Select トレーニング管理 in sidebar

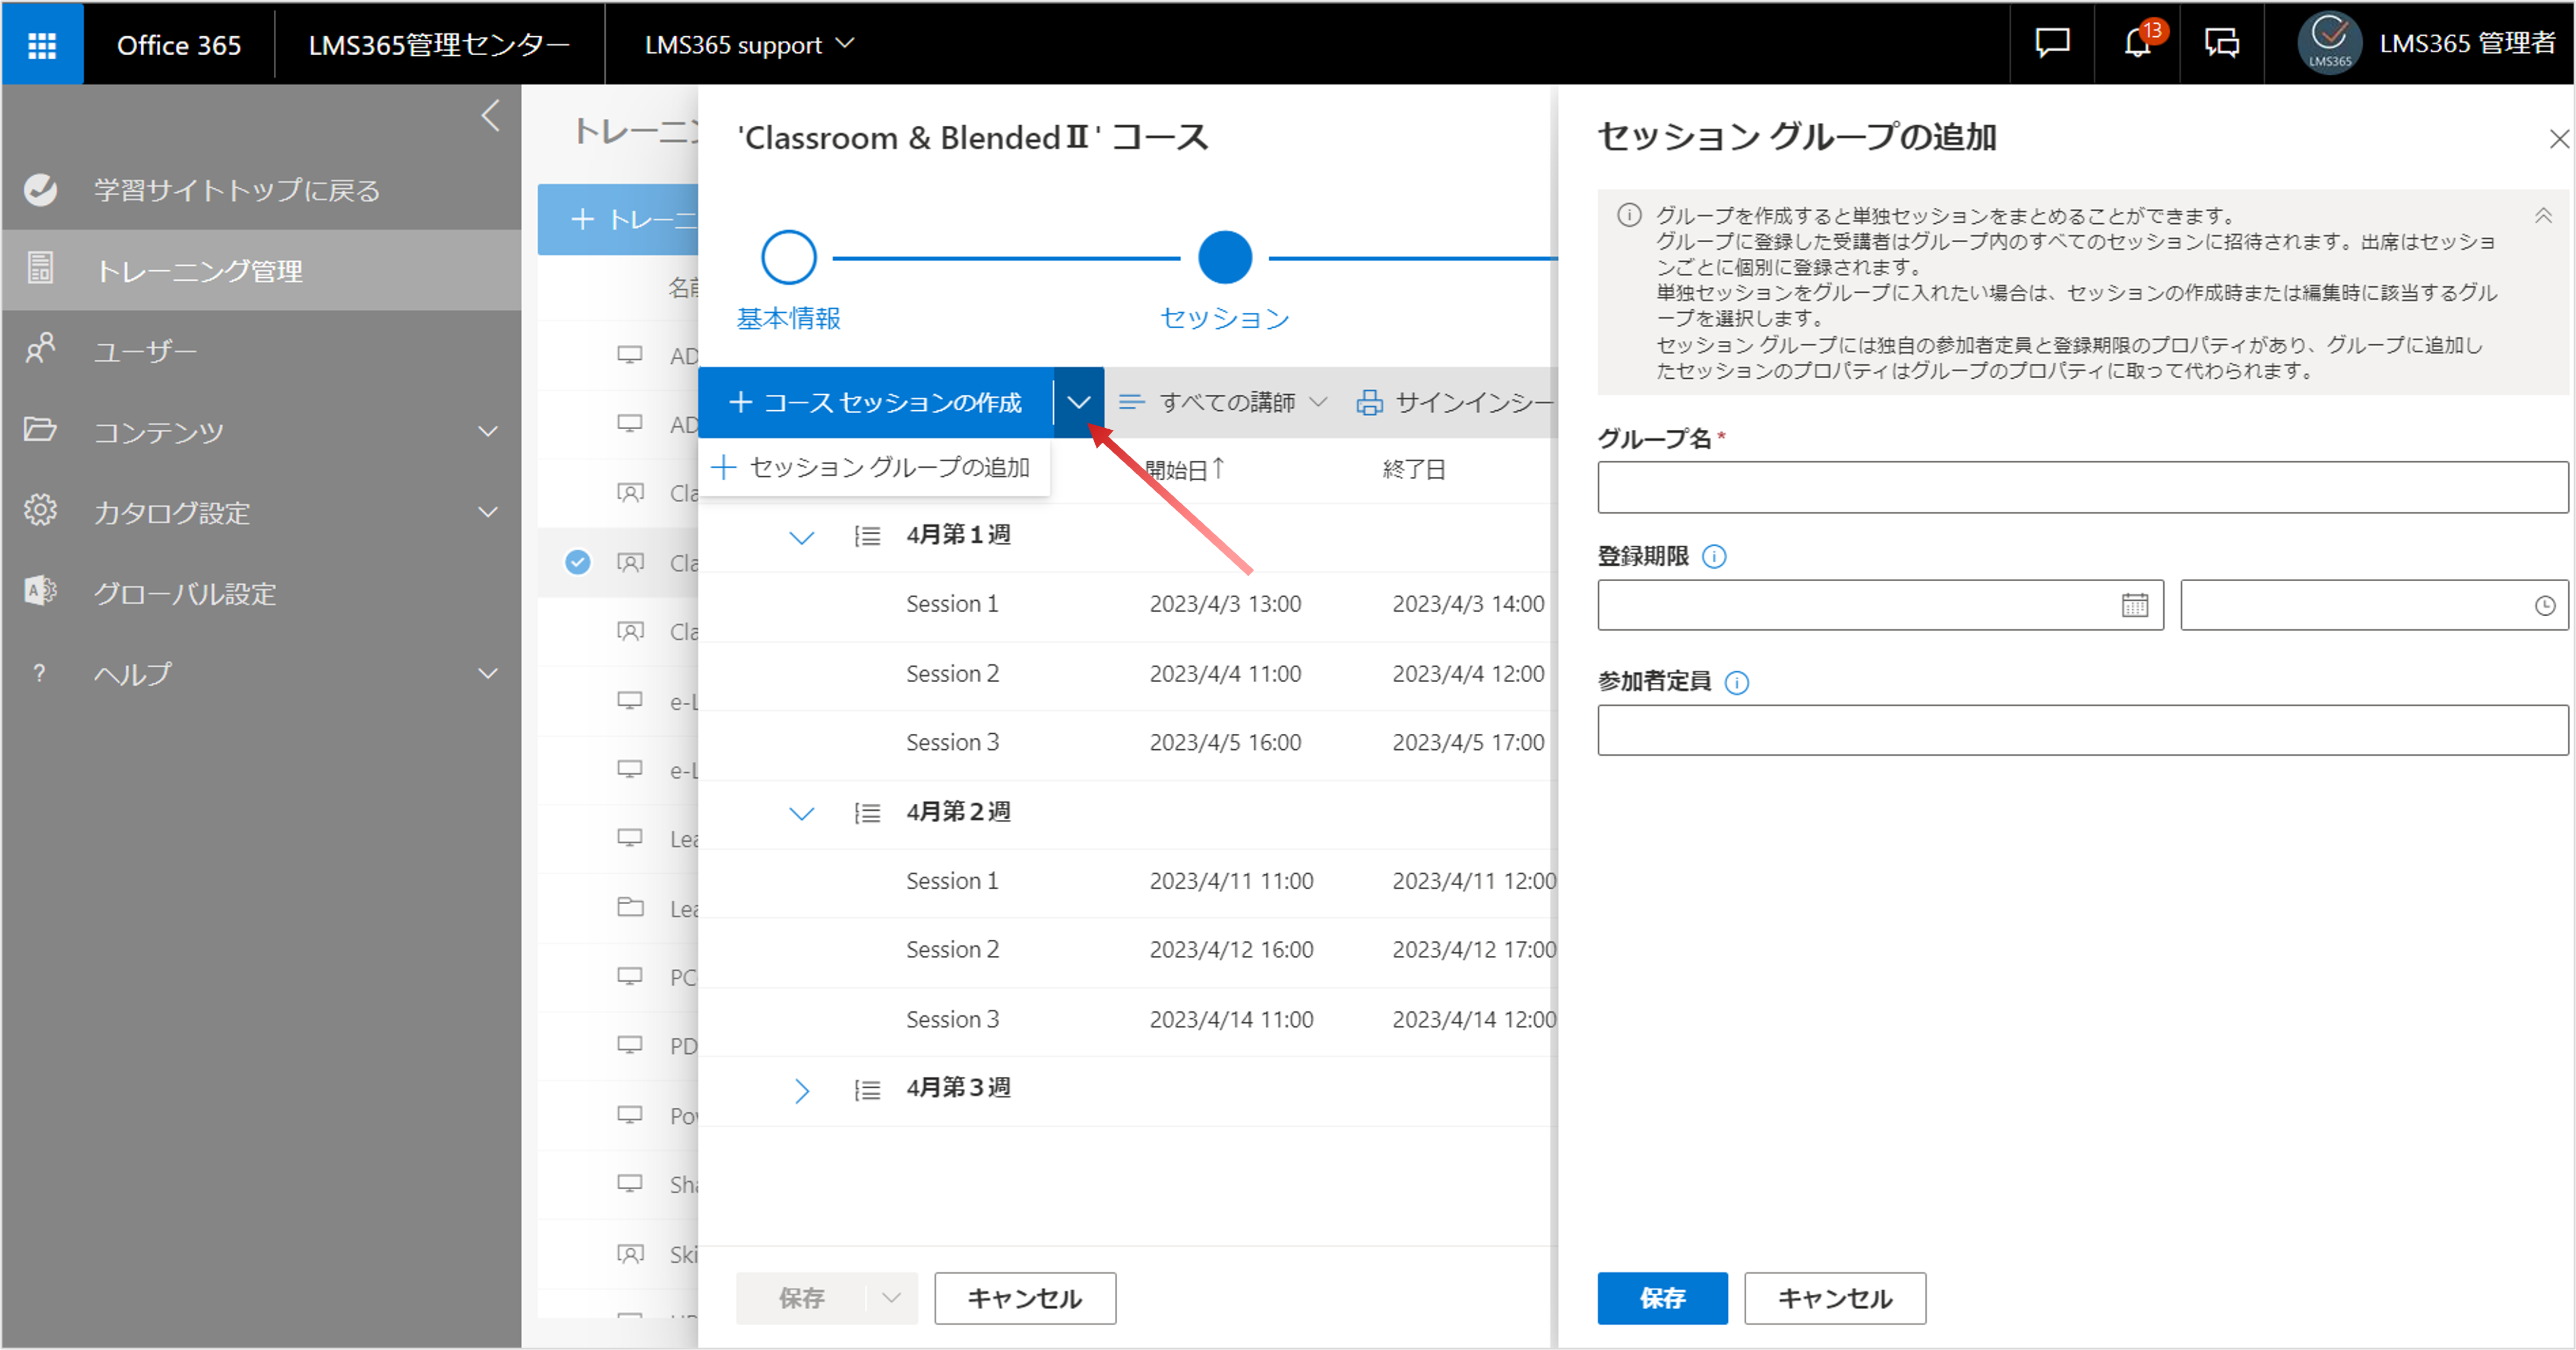tap(262, 271)
